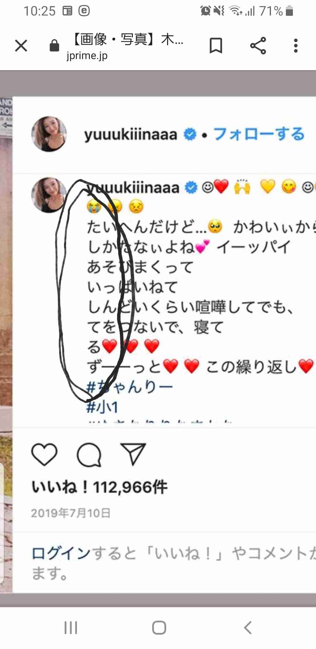The width and height of the screenshot is (316, 649).
Task: Bookmark this jprime.jp page
Action: click(216, 46)
